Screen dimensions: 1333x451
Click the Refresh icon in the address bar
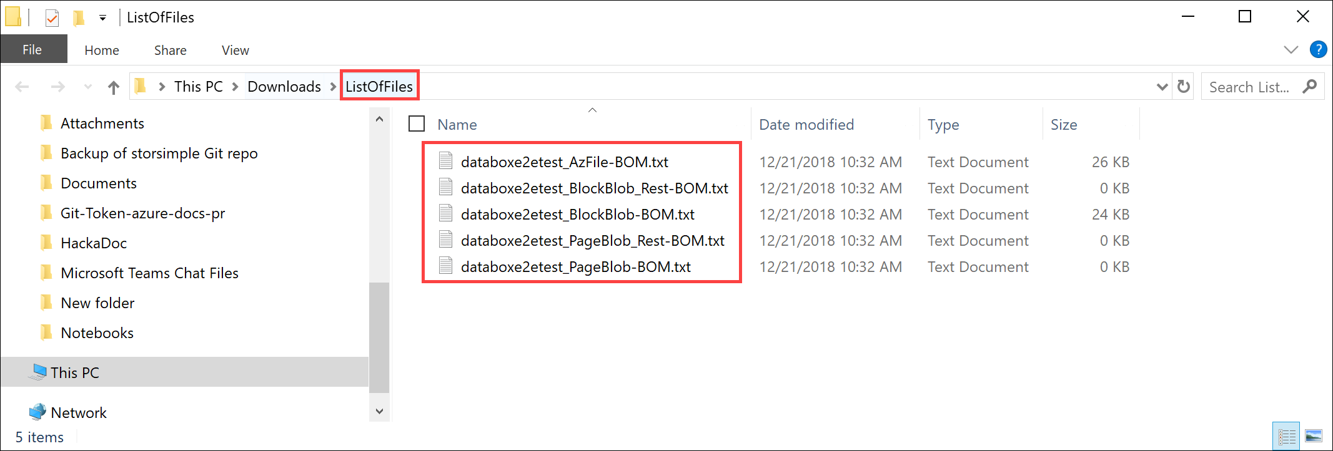[x=1182, y=86]
